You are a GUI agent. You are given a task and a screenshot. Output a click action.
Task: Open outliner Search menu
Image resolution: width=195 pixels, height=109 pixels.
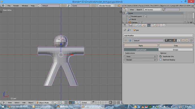pyautogui.click(x=139, y=10)
